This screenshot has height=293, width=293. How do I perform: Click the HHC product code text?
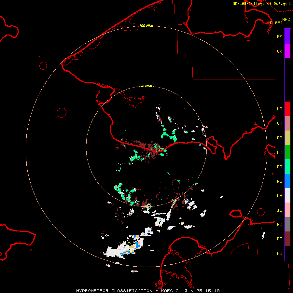(x=286, y=20)
